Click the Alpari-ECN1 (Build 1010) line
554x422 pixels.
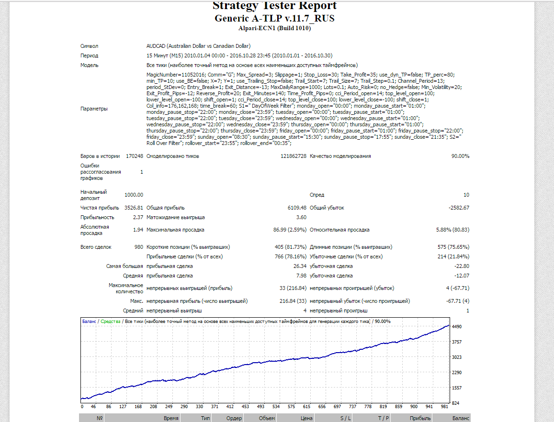(274, 28)
